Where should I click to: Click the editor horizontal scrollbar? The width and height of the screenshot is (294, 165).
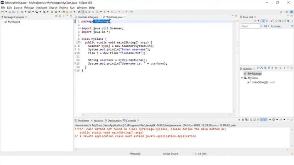[x=157, y=115]
